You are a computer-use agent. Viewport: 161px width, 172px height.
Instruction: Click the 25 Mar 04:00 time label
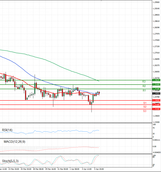coord(26,169)
